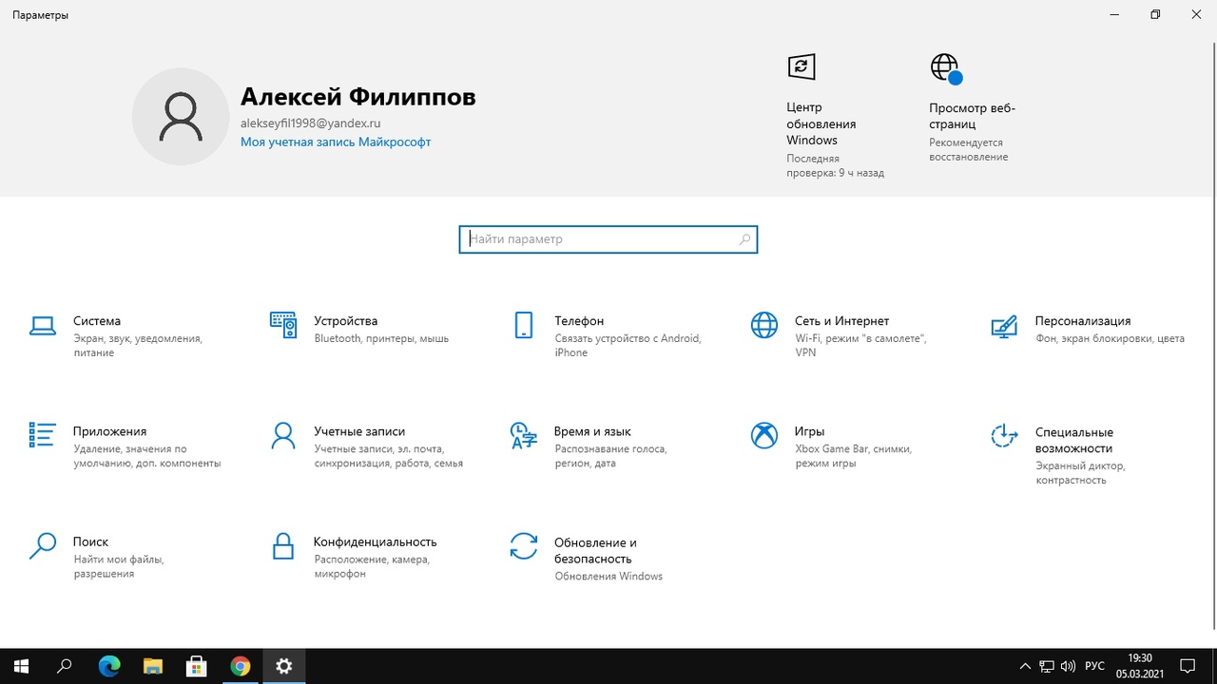This screenshot has width=1217, height=684.
Task: Click the Settings gear taskbar icon
Action: click(x=284, y=666)
